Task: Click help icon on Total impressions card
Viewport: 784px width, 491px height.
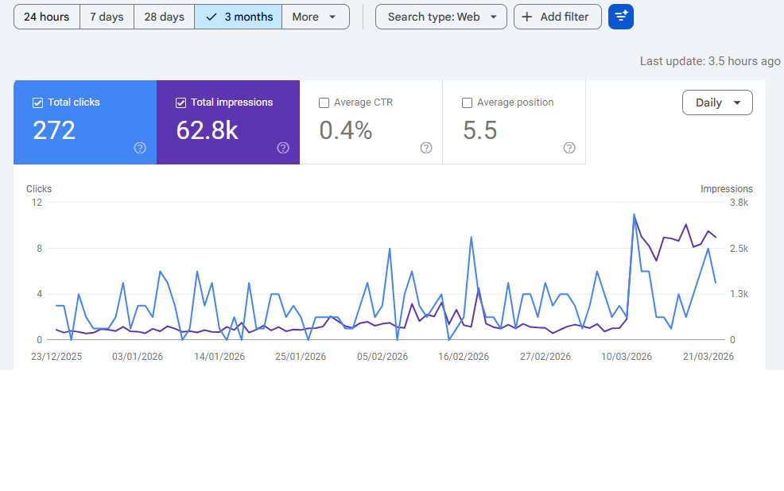Action: 283,148
